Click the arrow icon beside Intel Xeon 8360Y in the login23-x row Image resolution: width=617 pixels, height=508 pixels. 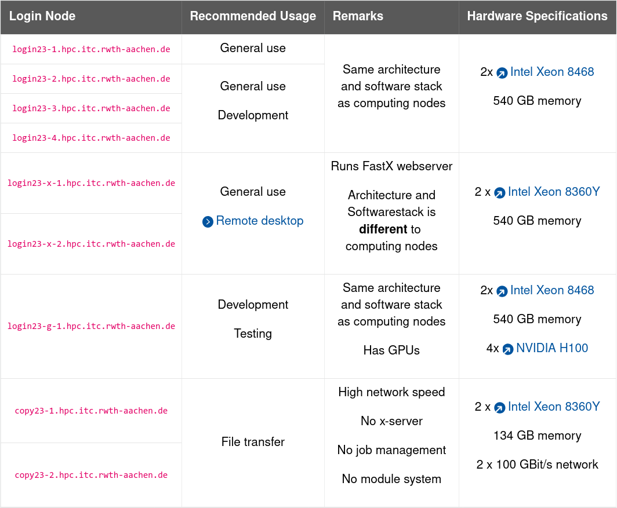(x=500, y=192)
